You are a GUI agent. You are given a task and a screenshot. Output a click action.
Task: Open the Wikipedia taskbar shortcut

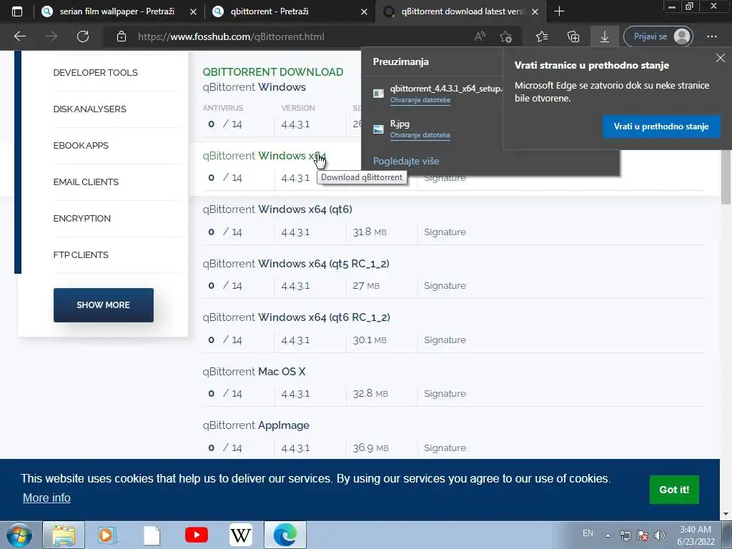tap(240, 535)
